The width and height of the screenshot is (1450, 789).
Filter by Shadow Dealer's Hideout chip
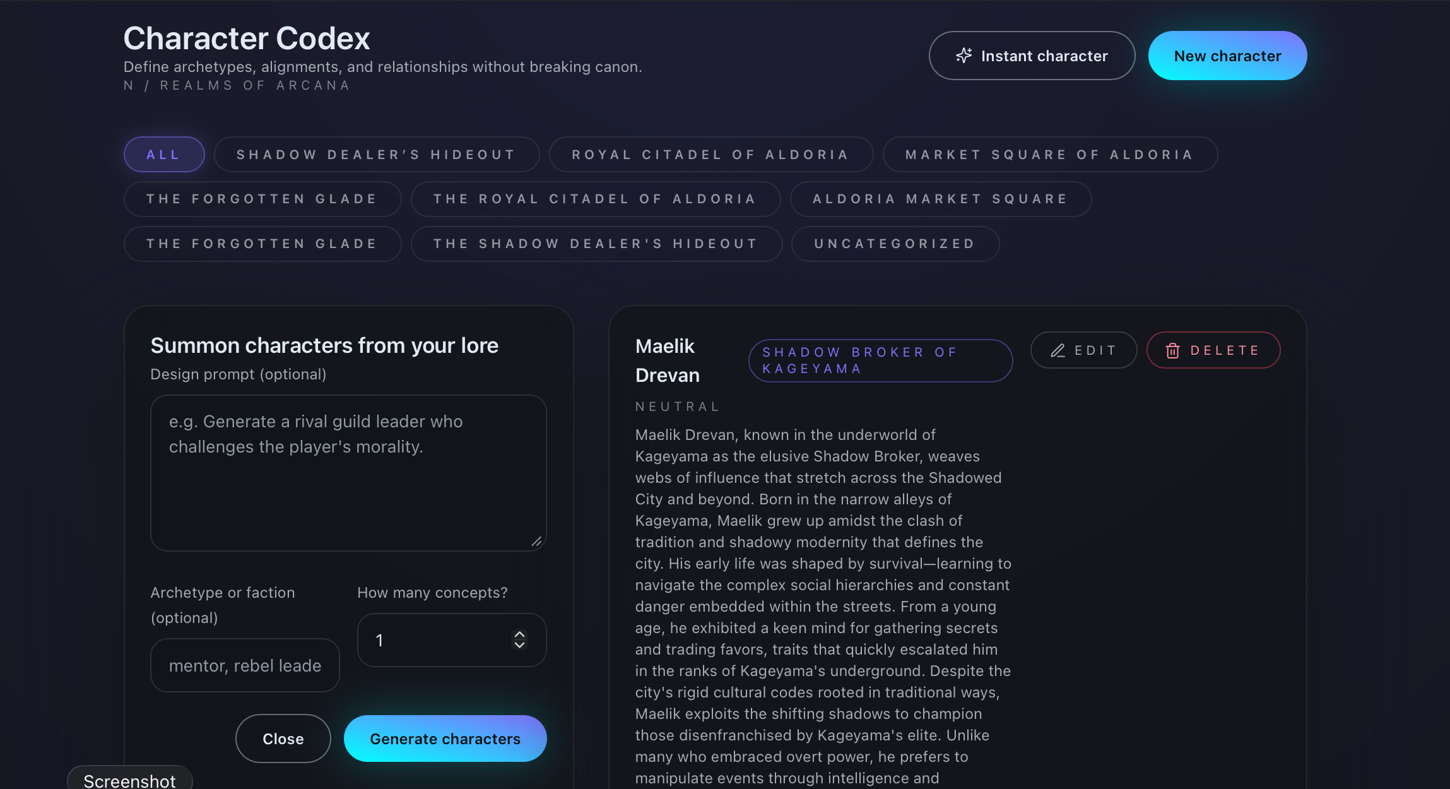tap(376, 155)
